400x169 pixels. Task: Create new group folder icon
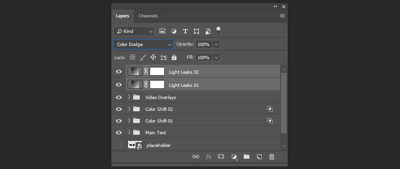click(x=247, y=156)
